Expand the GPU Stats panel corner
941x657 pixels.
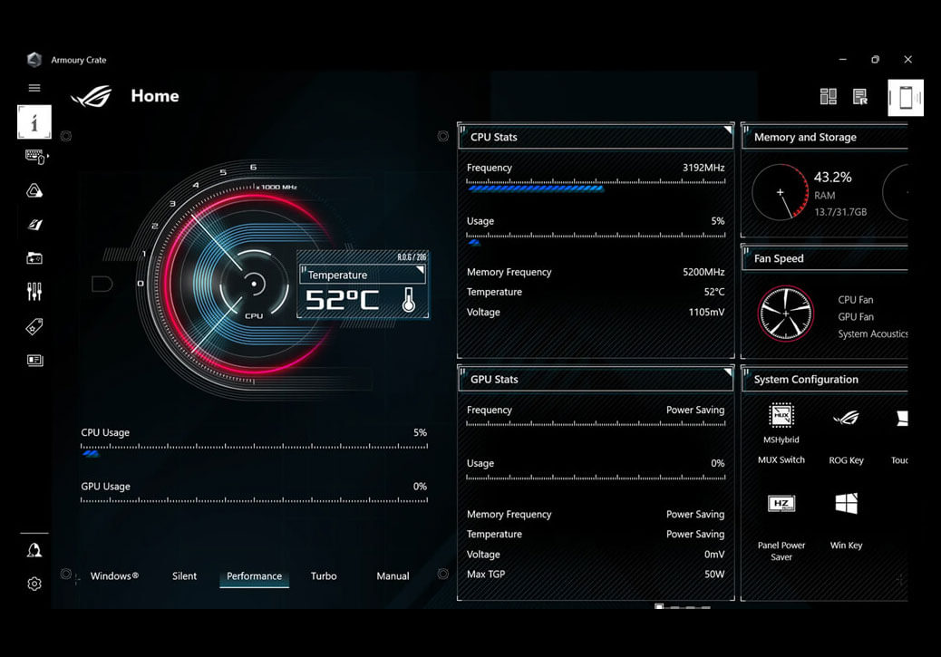point(727,372)
